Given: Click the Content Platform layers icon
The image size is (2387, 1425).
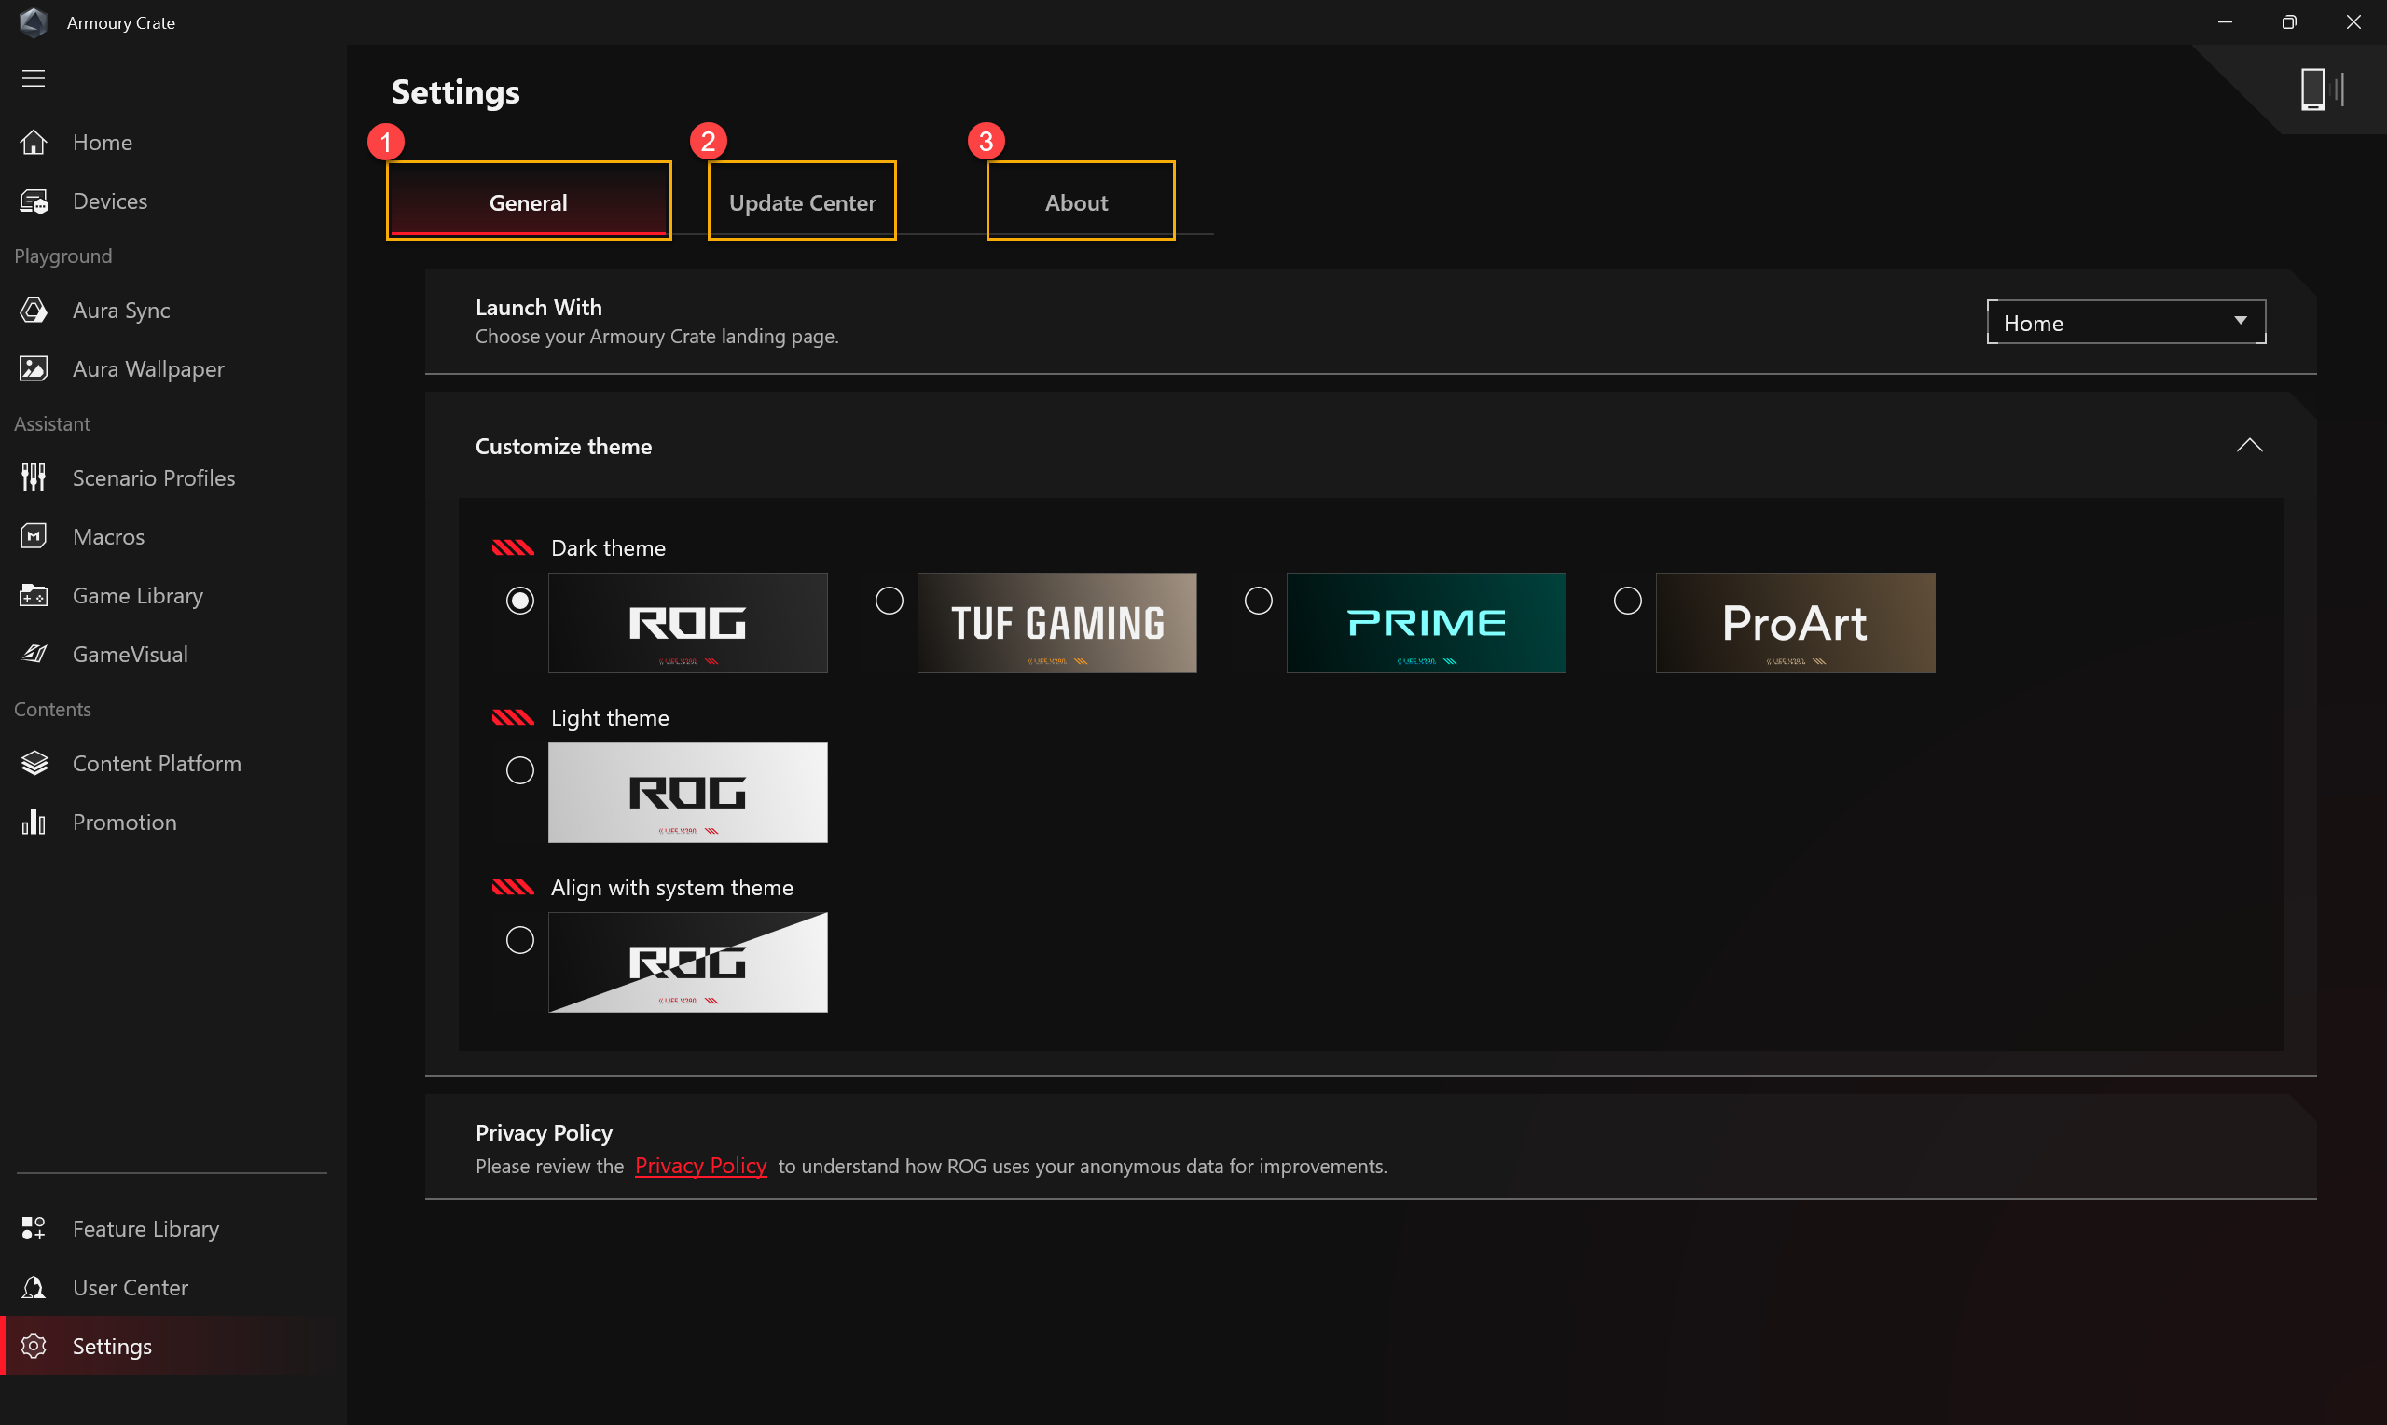Looking at the screenshot, I should coord(34,764).
